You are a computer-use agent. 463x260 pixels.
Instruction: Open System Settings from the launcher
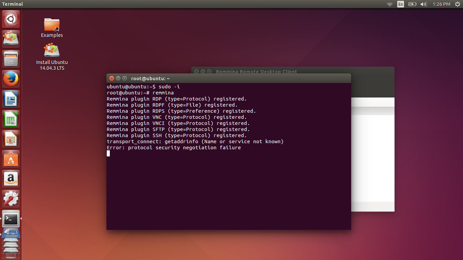(x=11, y=199)
